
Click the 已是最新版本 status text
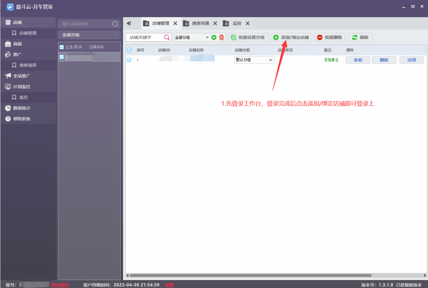[409, 285]
